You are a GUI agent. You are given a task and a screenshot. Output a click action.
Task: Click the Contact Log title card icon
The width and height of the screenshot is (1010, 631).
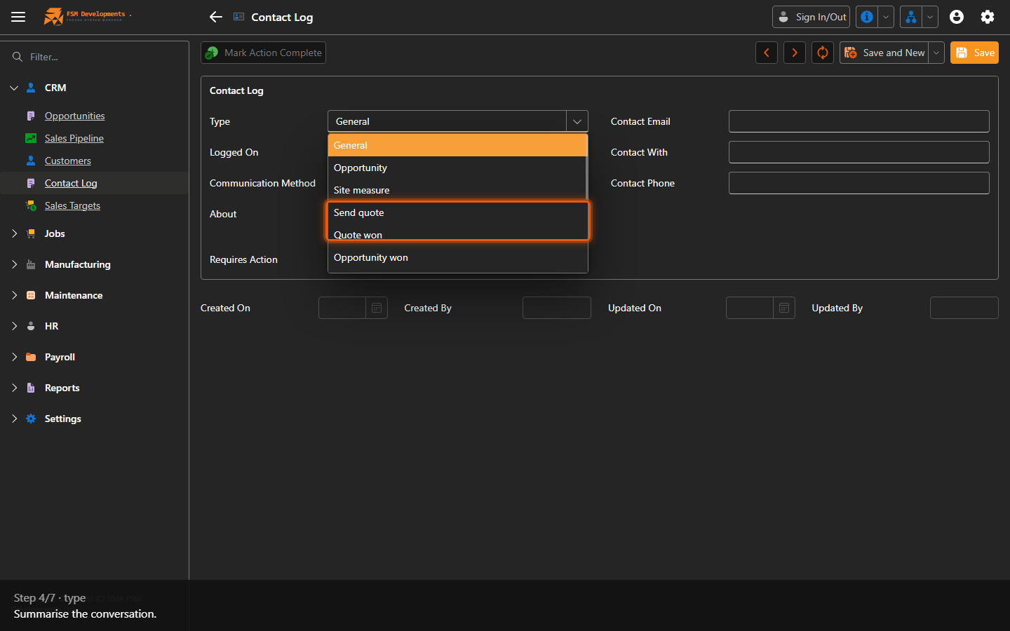tap(239, 17)
